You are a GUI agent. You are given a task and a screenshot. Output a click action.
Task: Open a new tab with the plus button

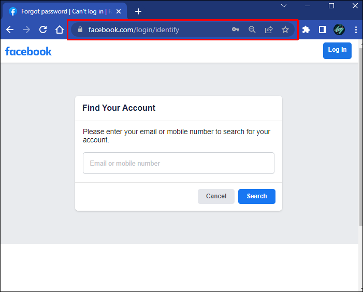click(138, 11)
